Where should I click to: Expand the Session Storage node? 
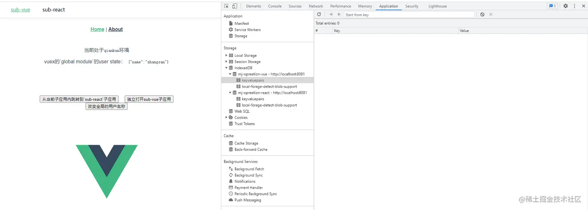[x=226, y=61]
